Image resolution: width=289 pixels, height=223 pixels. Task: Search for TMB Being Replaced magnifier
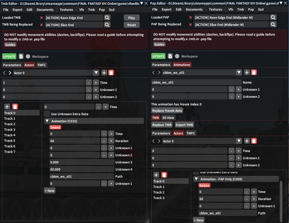107,25
